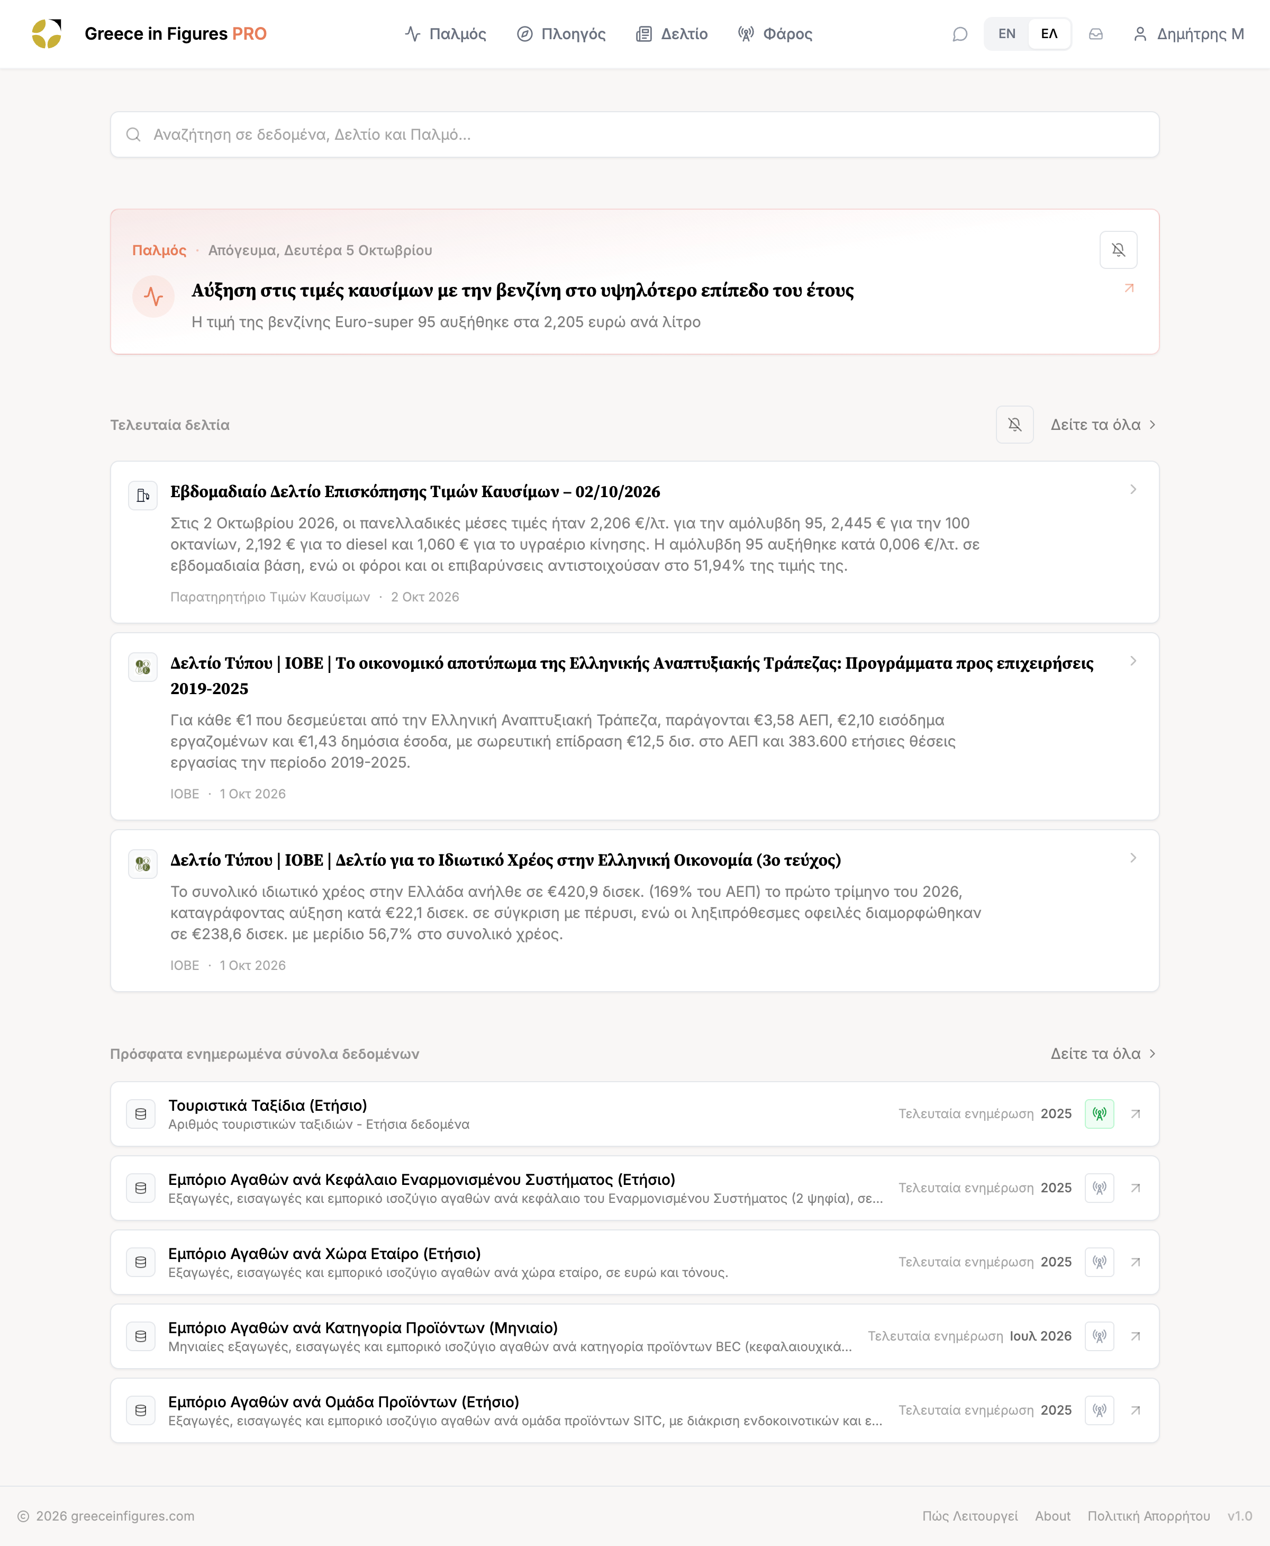Expand the fuel prices bulletin chevron
Screen dimensions: 1270x1546
click(1132, 489)
